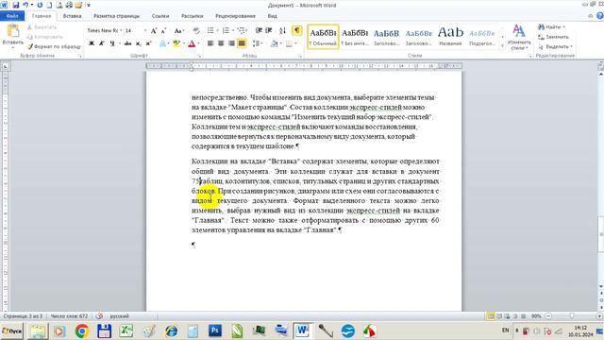Switch to the Рецензирование tab
Viewport: 604px width, 340px height.
[235, 16]
